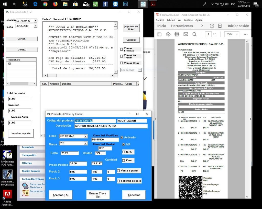Viewport: 262px width, 209px height.
Task: Open Ventana menu in Acrobat
Action: [x=188, y=20]
